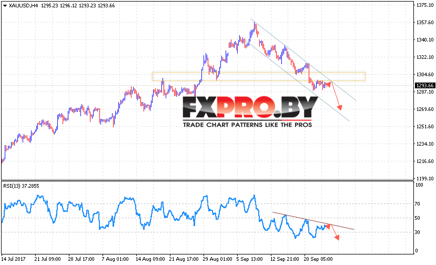Click the RSI scale value 50
Screen dimensions: 436x265
tap(418, 218)
